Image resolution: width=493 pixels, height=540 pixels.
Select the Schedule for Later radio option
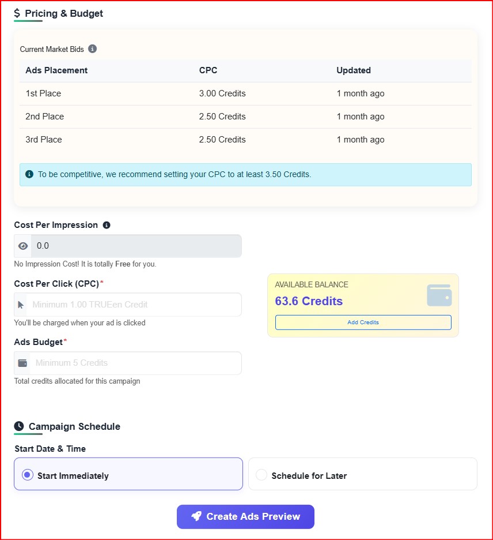[261, 475]
